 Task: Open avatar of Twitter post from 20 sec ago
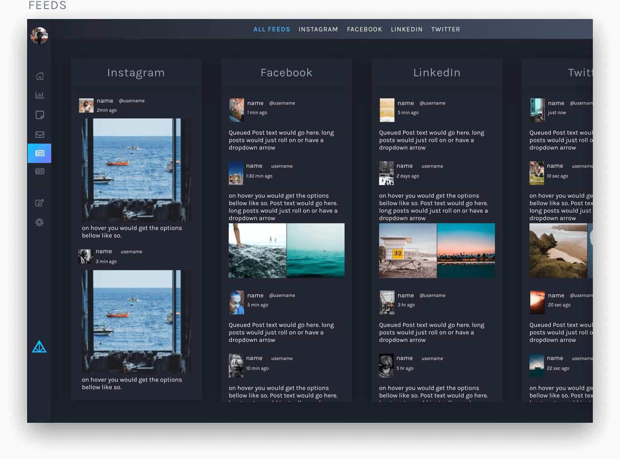point(537,302)
